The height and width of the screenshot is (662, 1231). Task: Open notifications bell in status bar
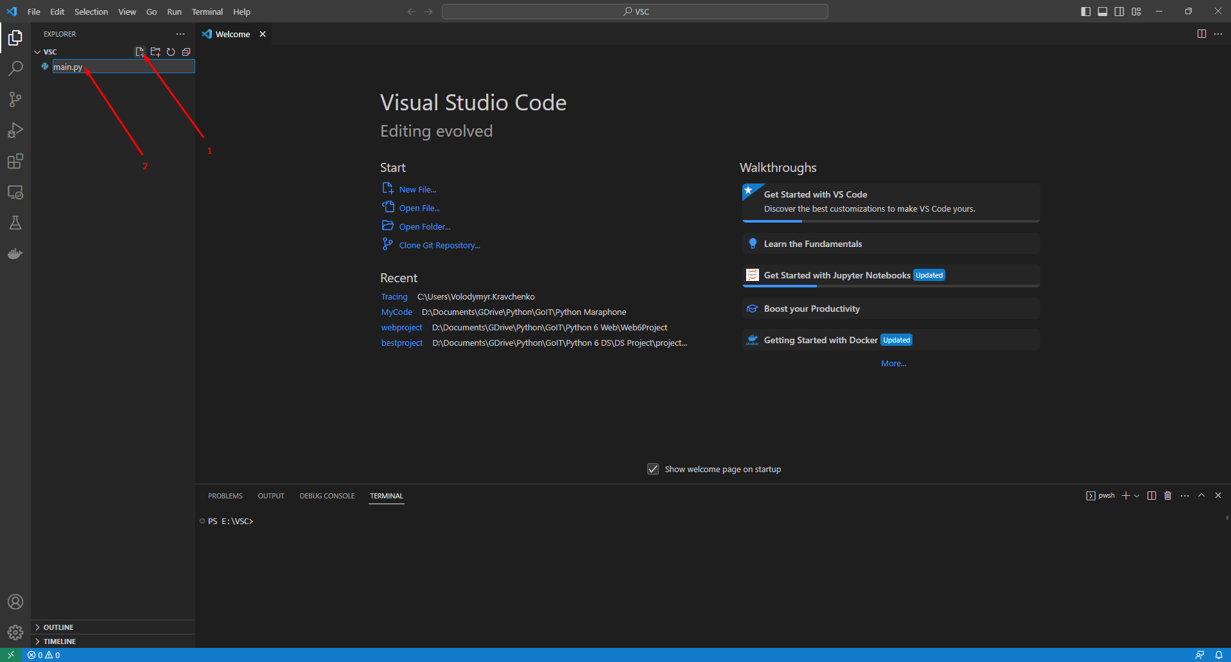coord(1218,655)
